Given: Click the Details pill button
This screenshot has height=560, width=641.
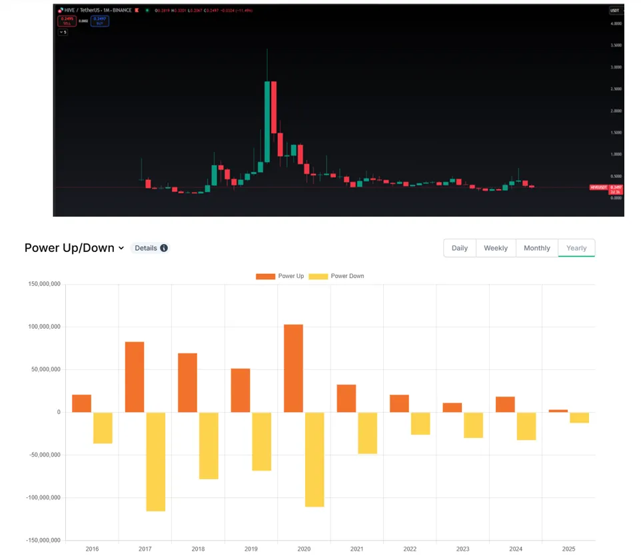Looking at the screenshot, I should pyautogui.click(x=151, y=248).
